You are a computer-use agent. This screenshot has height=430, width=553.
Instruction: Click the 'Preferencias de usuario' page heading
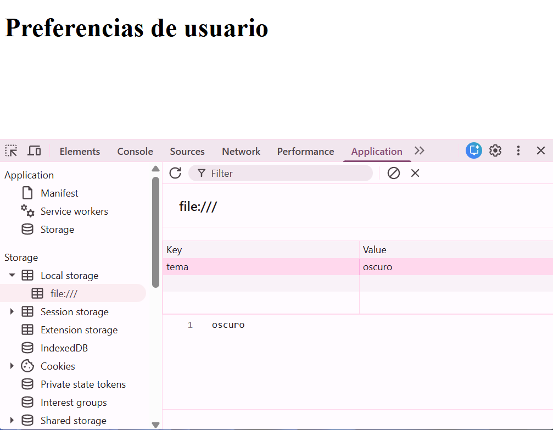(x=137, y=27)
